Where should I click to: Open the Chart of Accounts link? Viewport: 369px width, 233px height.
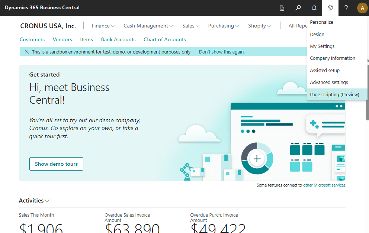pyautogui.click(x=164, y=39)
